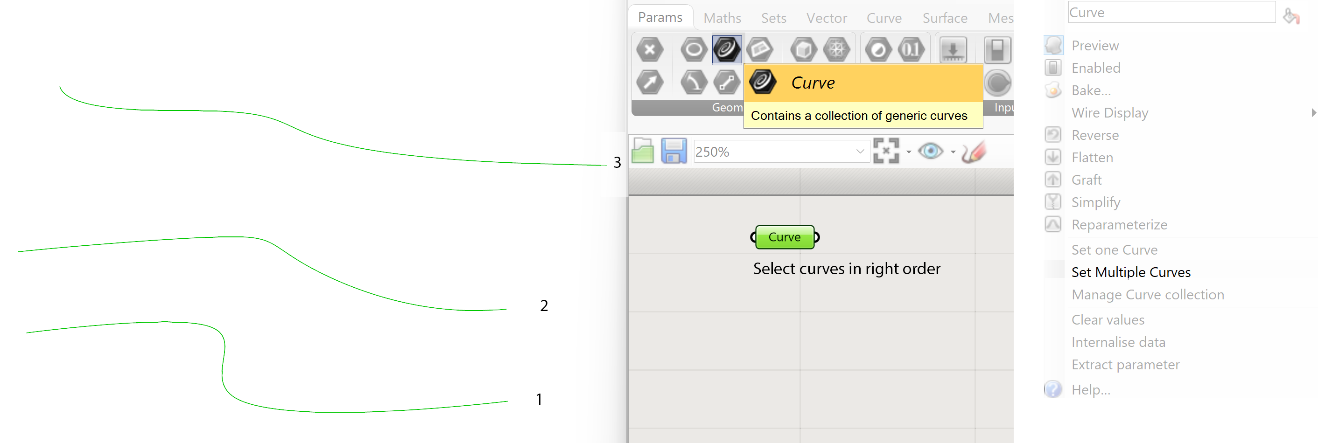Choose Set Multiple Curves

1131,272
